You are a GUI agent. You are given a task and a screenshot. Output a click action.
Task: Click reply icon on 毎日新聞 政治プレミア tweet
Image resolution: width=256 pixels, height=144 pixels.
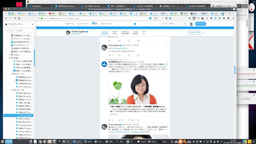[x=110, y=120]
